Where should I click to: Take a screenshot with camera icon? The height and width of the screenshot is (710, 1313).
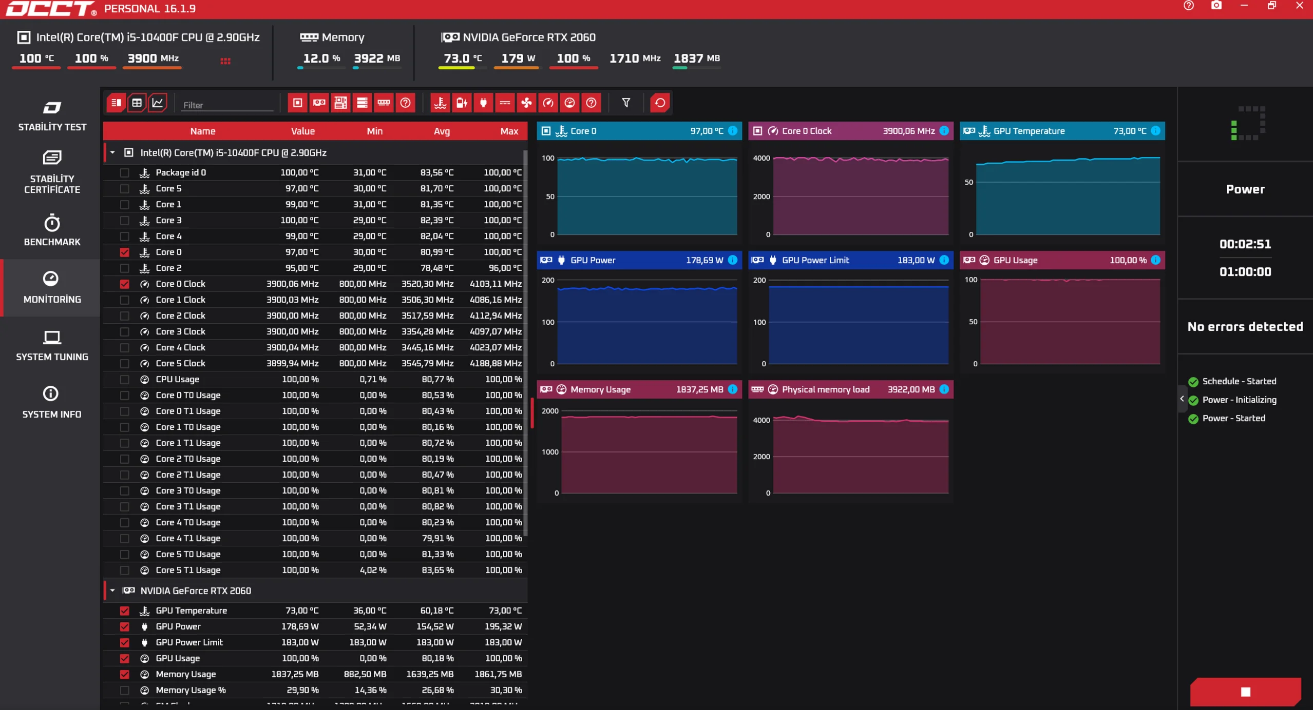coord(1216,6)
